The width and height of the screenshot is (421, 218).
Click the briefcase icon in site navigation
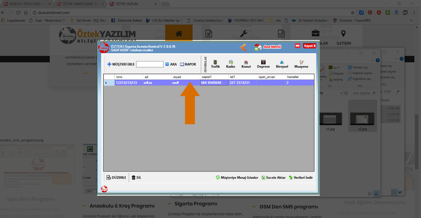coord(315,33)
